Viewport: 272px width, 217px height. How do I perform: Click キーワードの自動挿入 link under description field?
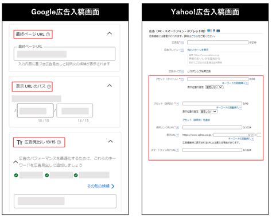(x=228, y=108)
